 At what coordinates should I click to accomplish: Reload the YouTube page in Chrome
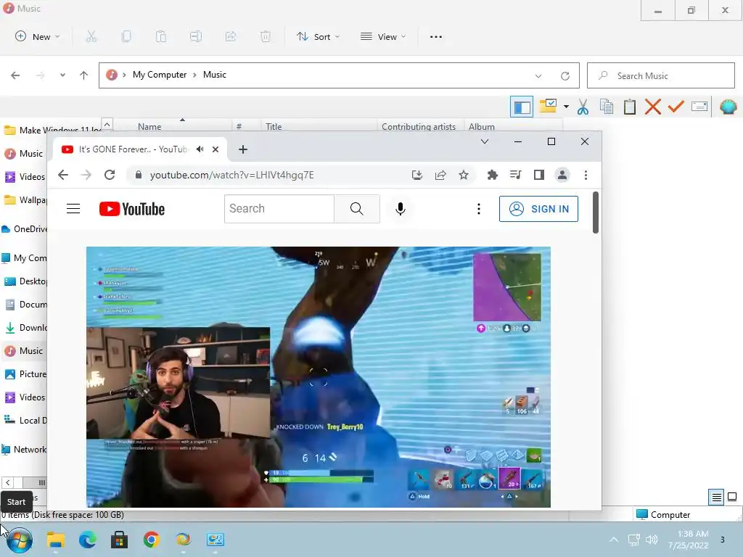tap(110, 175)
